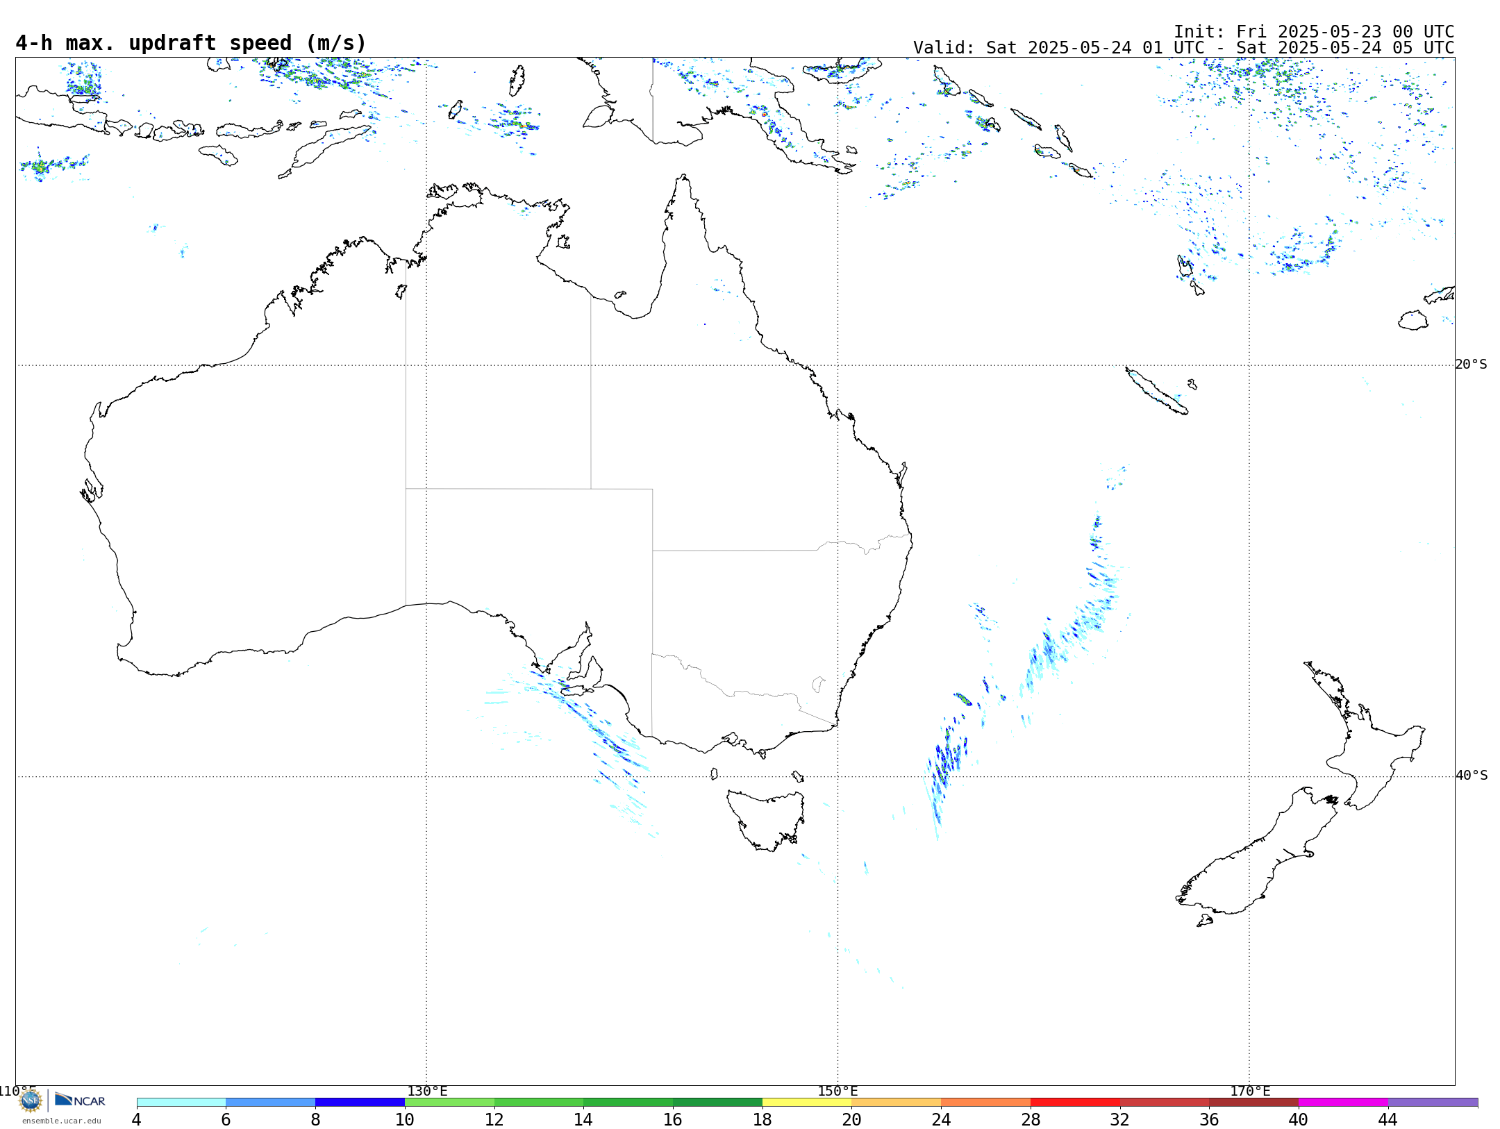Click the dark red 36-40 colorbar swatch

coord(1254,1103)
